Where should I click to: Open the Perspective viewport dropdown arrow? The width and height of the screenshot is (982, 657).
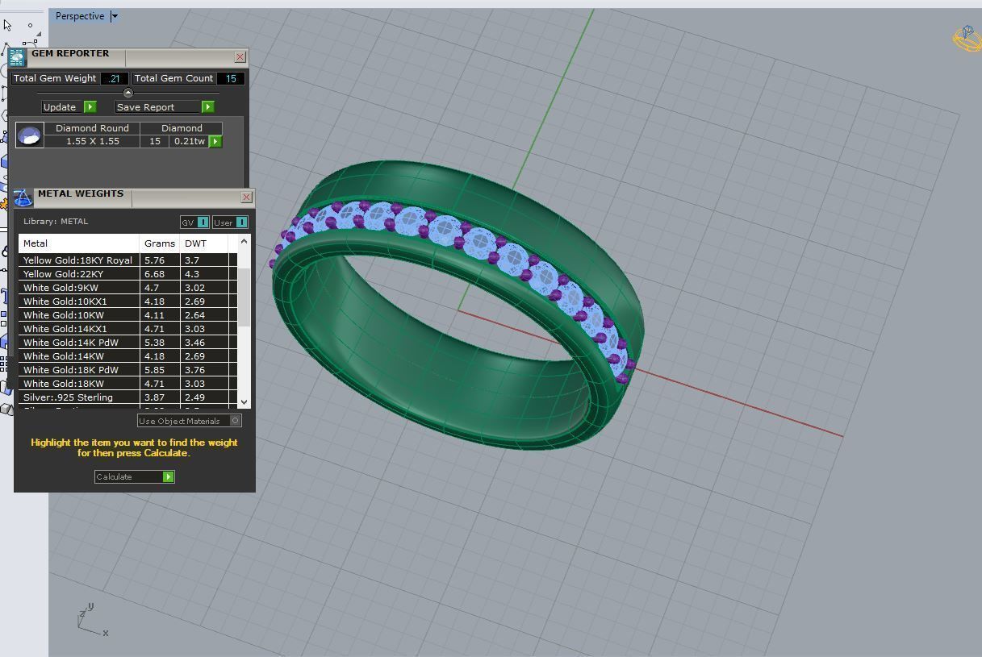click(x=115, y=16)
